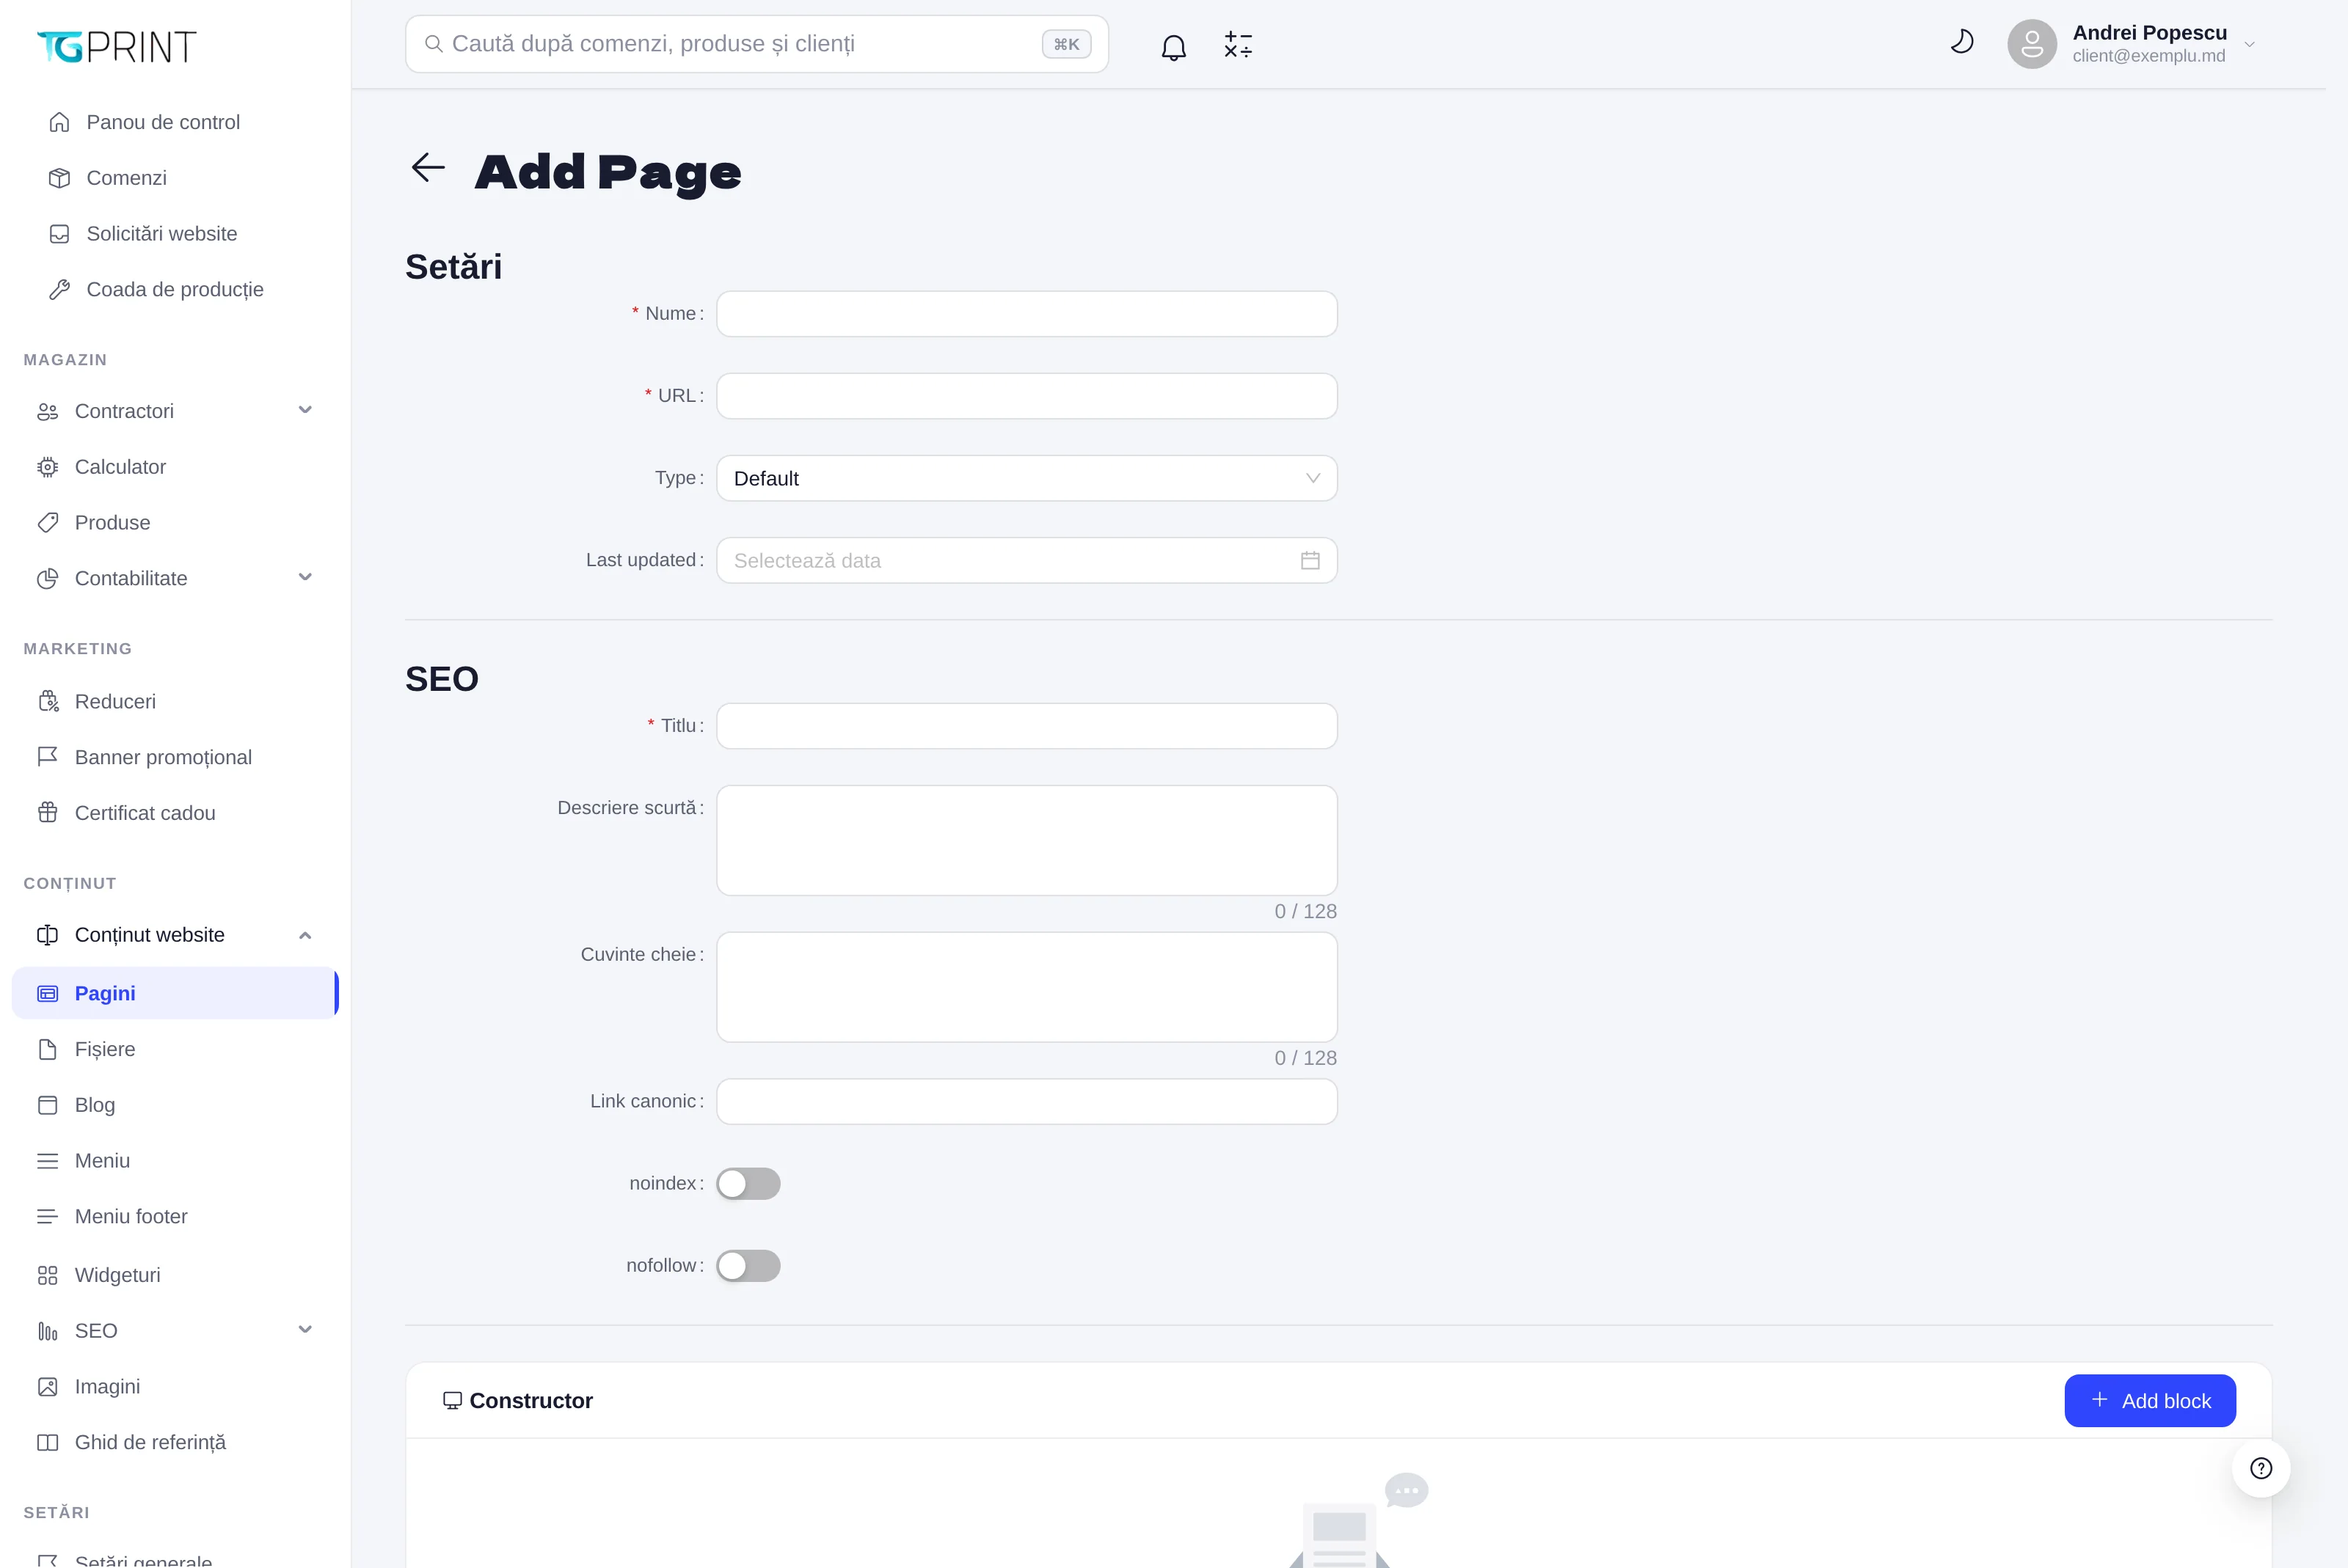Open the Type dropdown showing Default
2348x1568 pixels.
pos(1027,478)
